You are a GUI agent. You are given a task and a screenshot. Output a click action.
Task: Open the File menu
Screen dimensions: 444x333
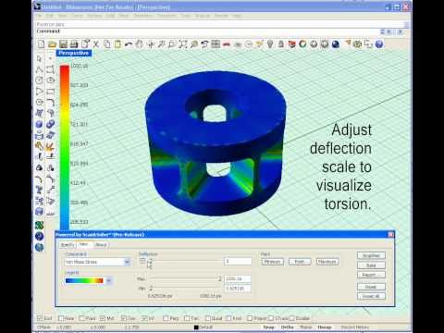click(39, 16)
